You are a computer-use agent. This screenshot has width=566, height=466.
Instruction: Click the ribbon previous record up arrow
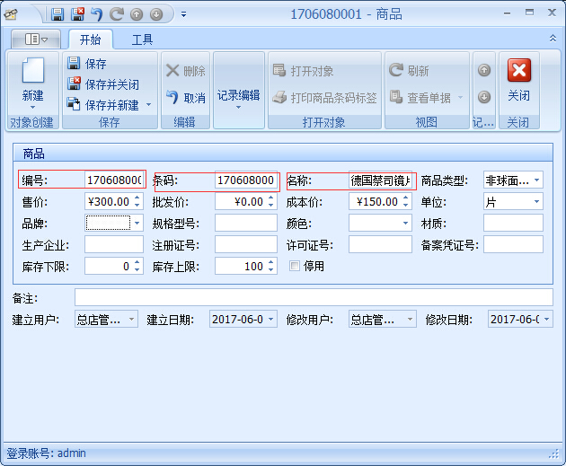(484, 70)
